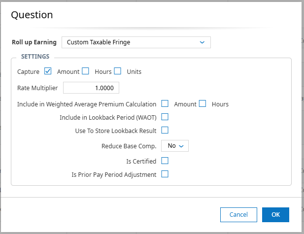This screenshot has height=234, width=304.
Task: Enable Use To Store Lookback Result
Action: 165,130
